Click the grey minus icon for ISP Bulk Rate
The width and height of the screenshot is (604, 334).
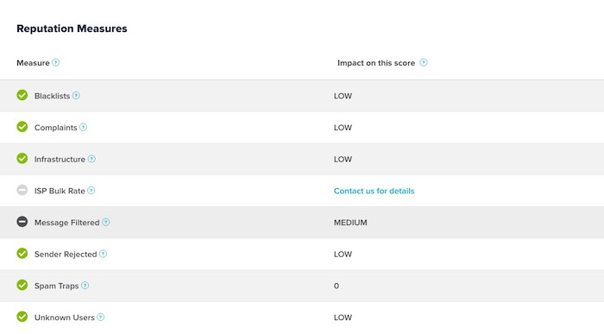[22, 190]
